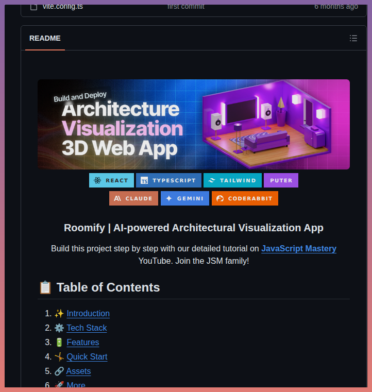
Task: Click the vite.config.ts file icon
Action: [34, 7]
